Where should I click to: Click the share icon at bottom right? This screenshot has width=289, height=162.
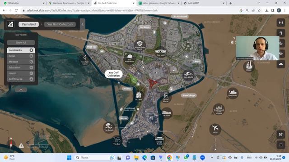coord(281,135)
